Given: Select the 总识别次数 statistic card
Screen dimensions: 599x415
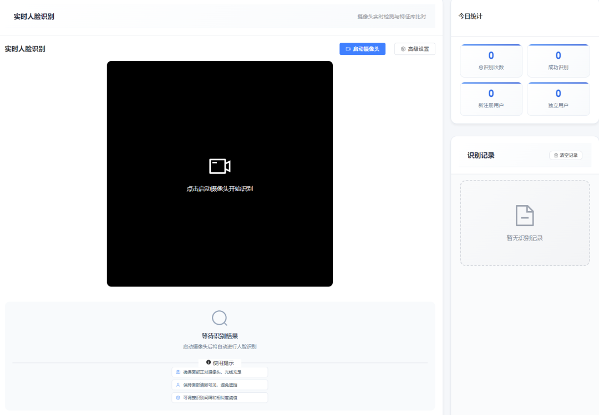Looking at the screenshot, I should click(491, 61).
